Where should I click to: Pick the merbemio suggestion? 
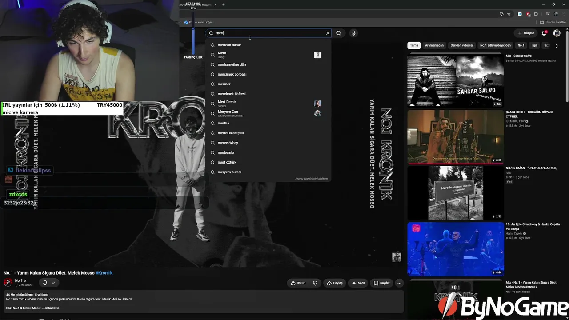coord(269,152)
